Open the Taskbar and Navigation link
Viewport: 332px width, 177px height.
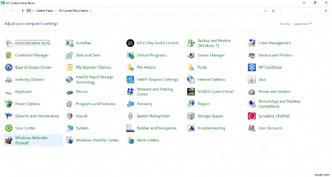click(x=156, y=128)
